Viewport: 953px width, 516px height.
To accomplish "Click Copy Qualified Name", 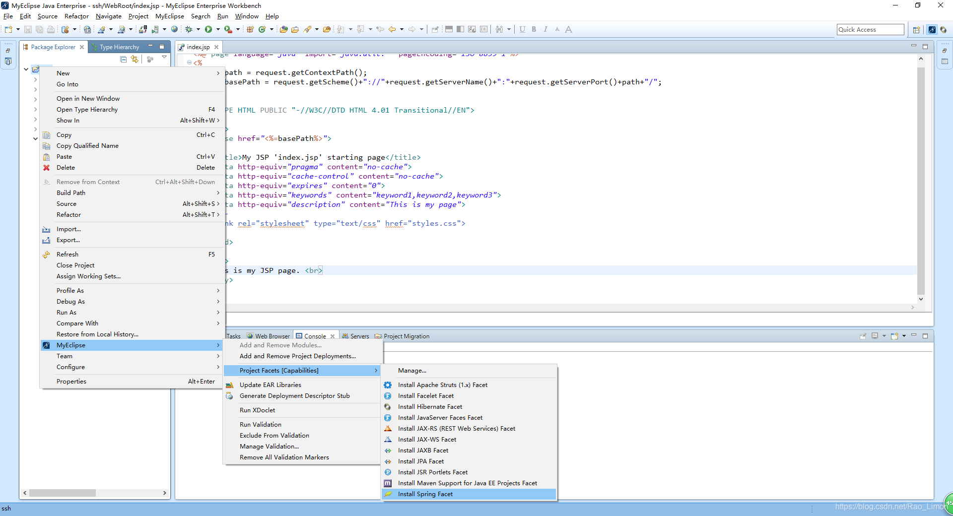I will pyautogui.click(x=132, y=145).
